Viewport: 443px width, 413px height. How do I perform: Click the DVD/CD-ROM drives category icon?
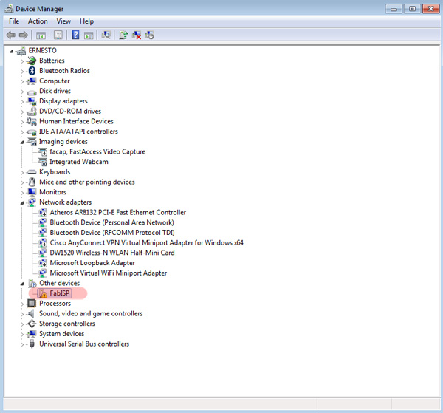click(32, 111)
